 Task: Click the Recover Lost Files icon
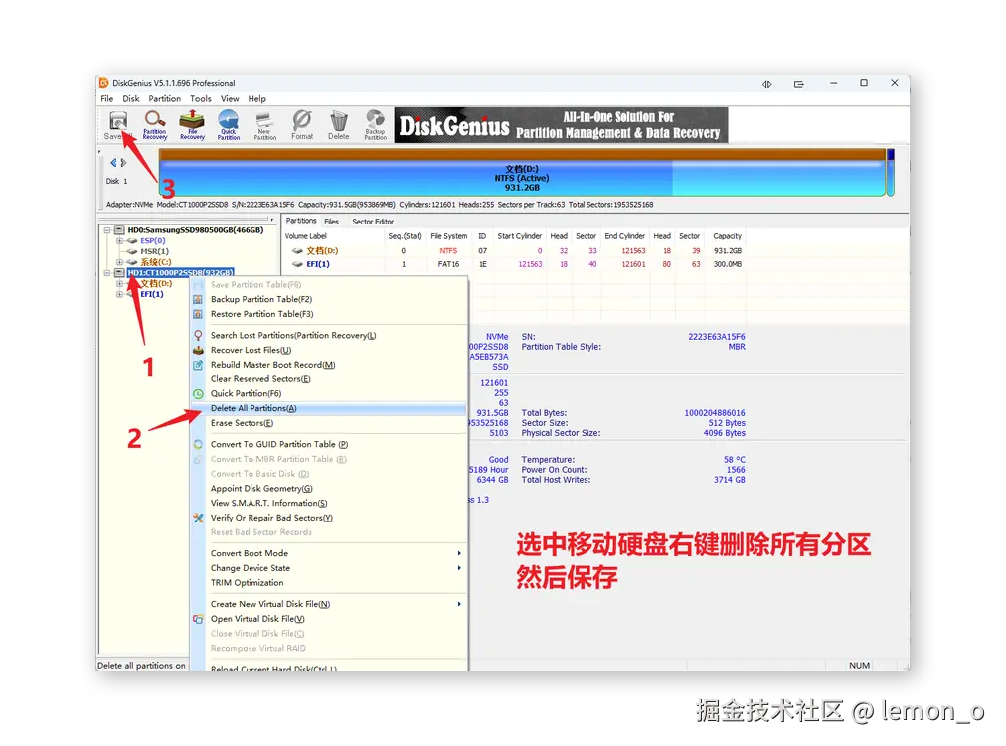coord(198,350)
